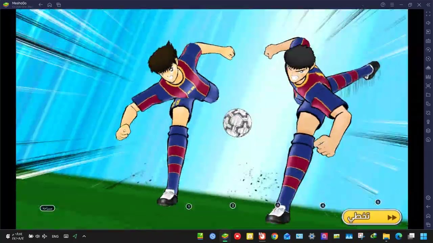Viewport: 433px width, 243px height.
Task: Rotate the screen using the sidebar icon
Action: [x=428, y=104]
